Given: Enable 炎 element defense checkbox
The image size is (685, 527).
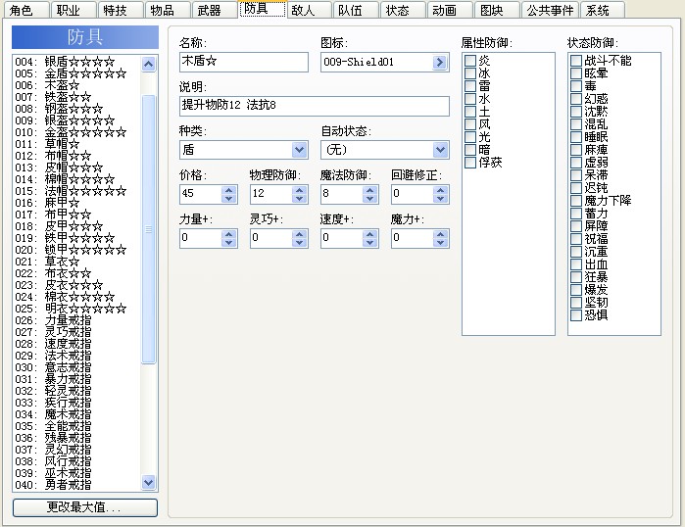Looking at the screenshot, I should (x=470, y=61).
